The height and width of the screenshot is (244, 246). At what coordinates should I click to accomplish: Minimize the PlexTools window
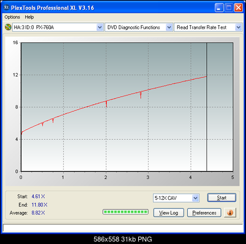219,8
